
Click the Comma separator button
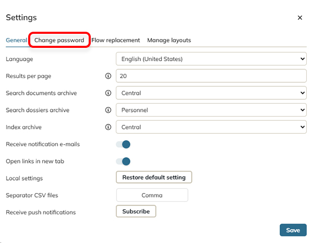[x=152, y=195]
